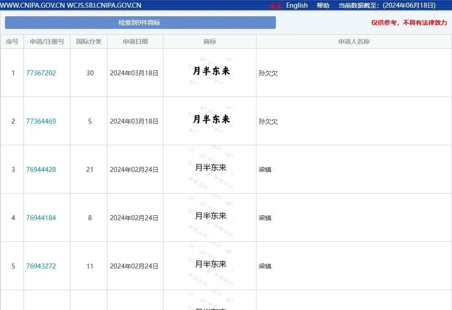View 月半东来 trademark image in row 5
Image resolution: width=452 pixels, height=310 pixels.
pos(211,264)
